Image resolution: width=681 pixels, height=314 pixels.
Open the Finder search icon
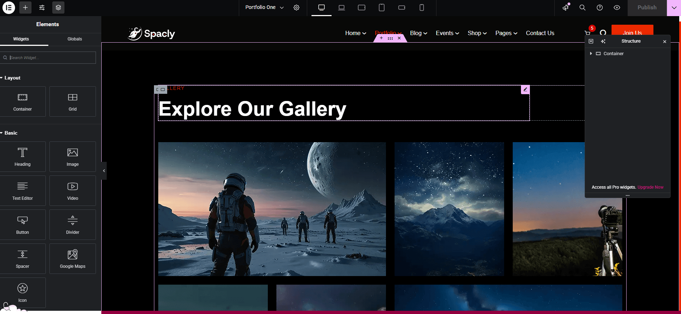(583, 8)
